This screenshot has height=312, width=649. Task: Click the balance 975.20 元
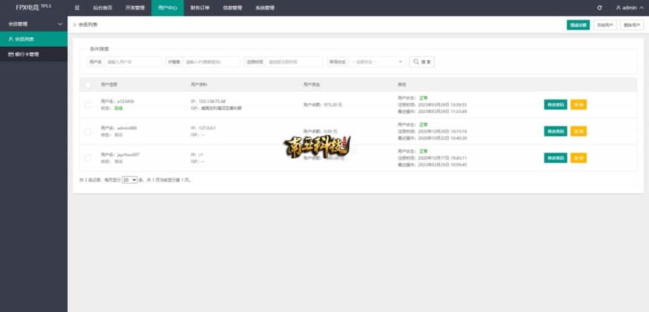coord(333,105)
